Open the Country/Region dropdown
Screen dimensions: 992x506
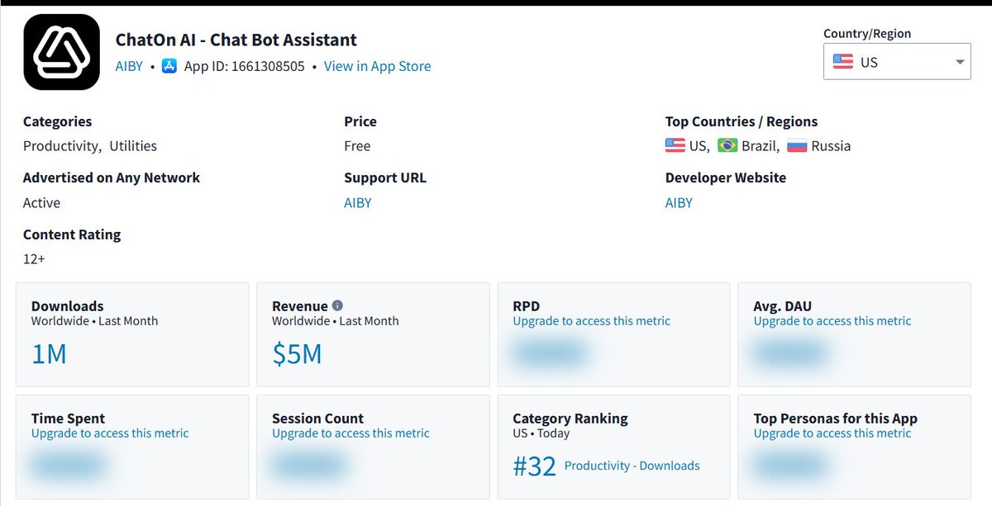[897, 62]
